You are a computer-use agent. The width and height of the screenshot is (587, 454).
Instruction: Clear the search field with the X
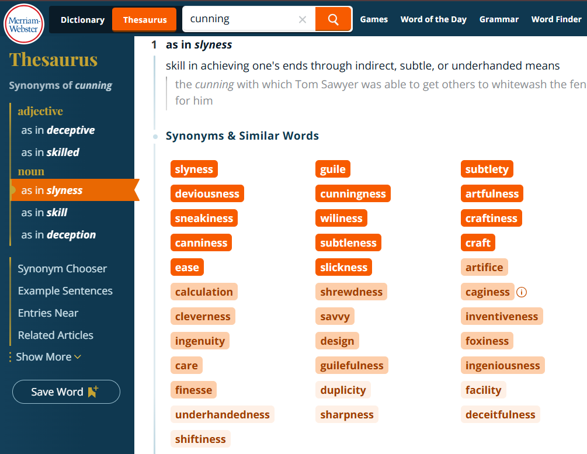click(x=303, y=19)
